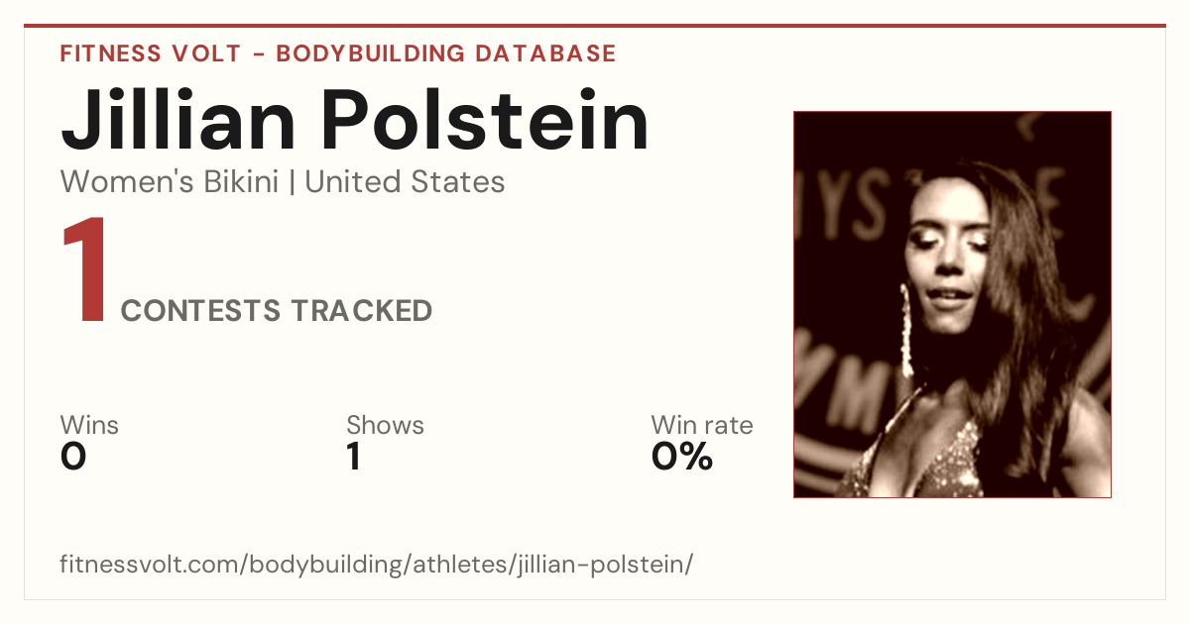Click the Wins value 0
Screen dimensions: 1190x624
[x=73, y=457]
